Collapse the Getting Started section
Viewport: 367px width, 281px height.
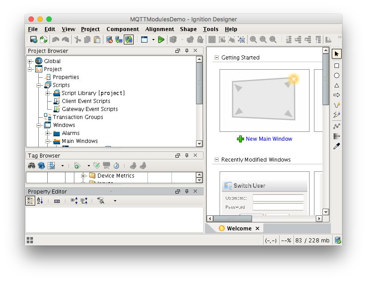pos(217,57)
